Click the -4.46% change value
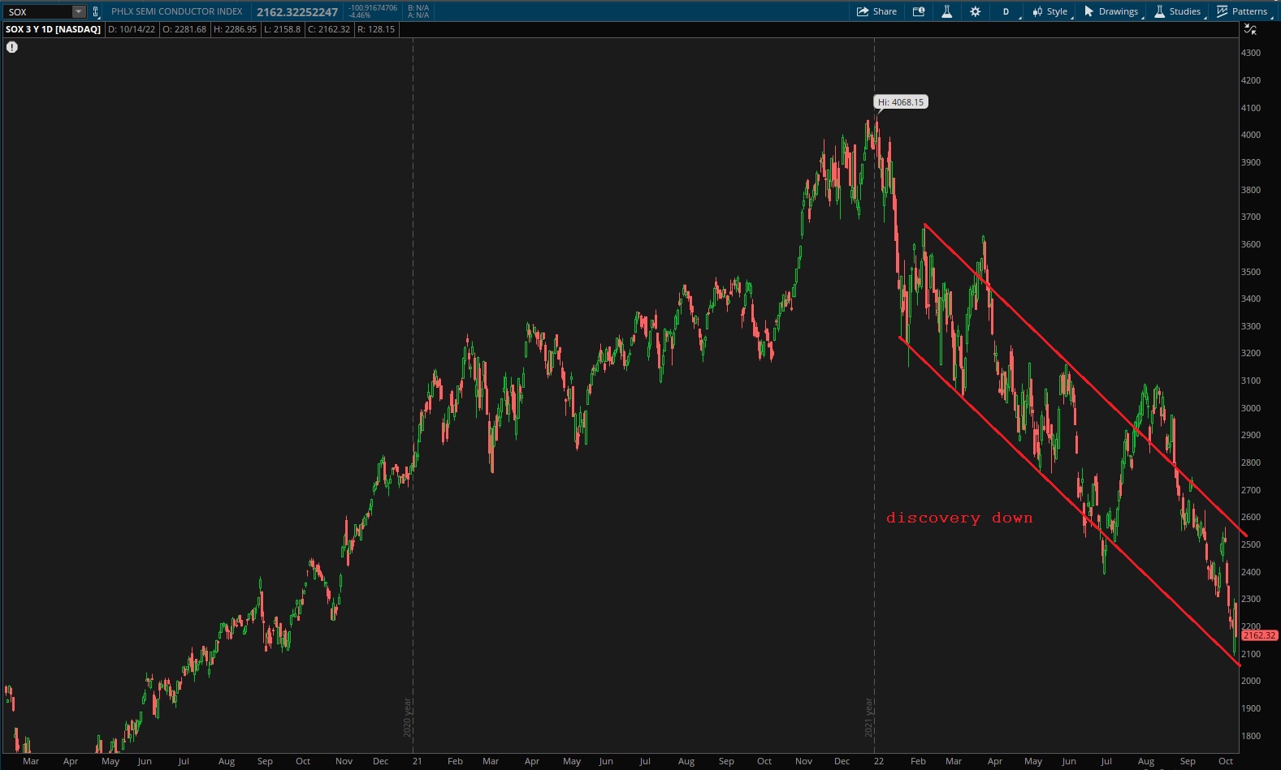The image size is (1281, 770). (x=360, y=15)
